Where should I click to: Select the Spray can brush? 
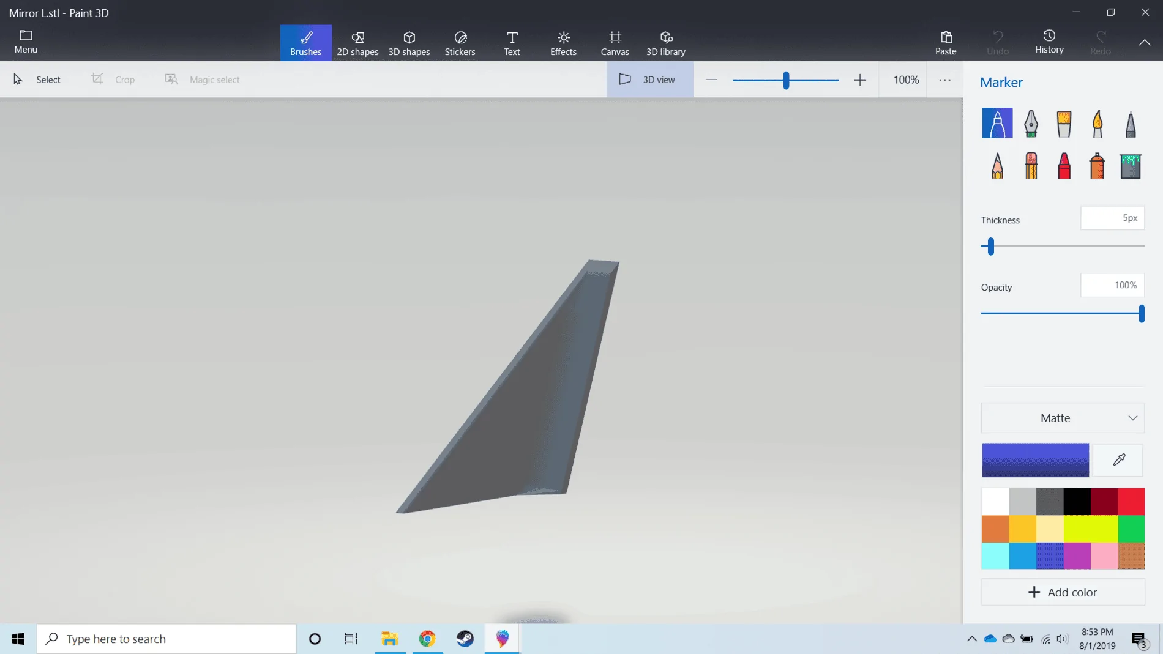1097,166
